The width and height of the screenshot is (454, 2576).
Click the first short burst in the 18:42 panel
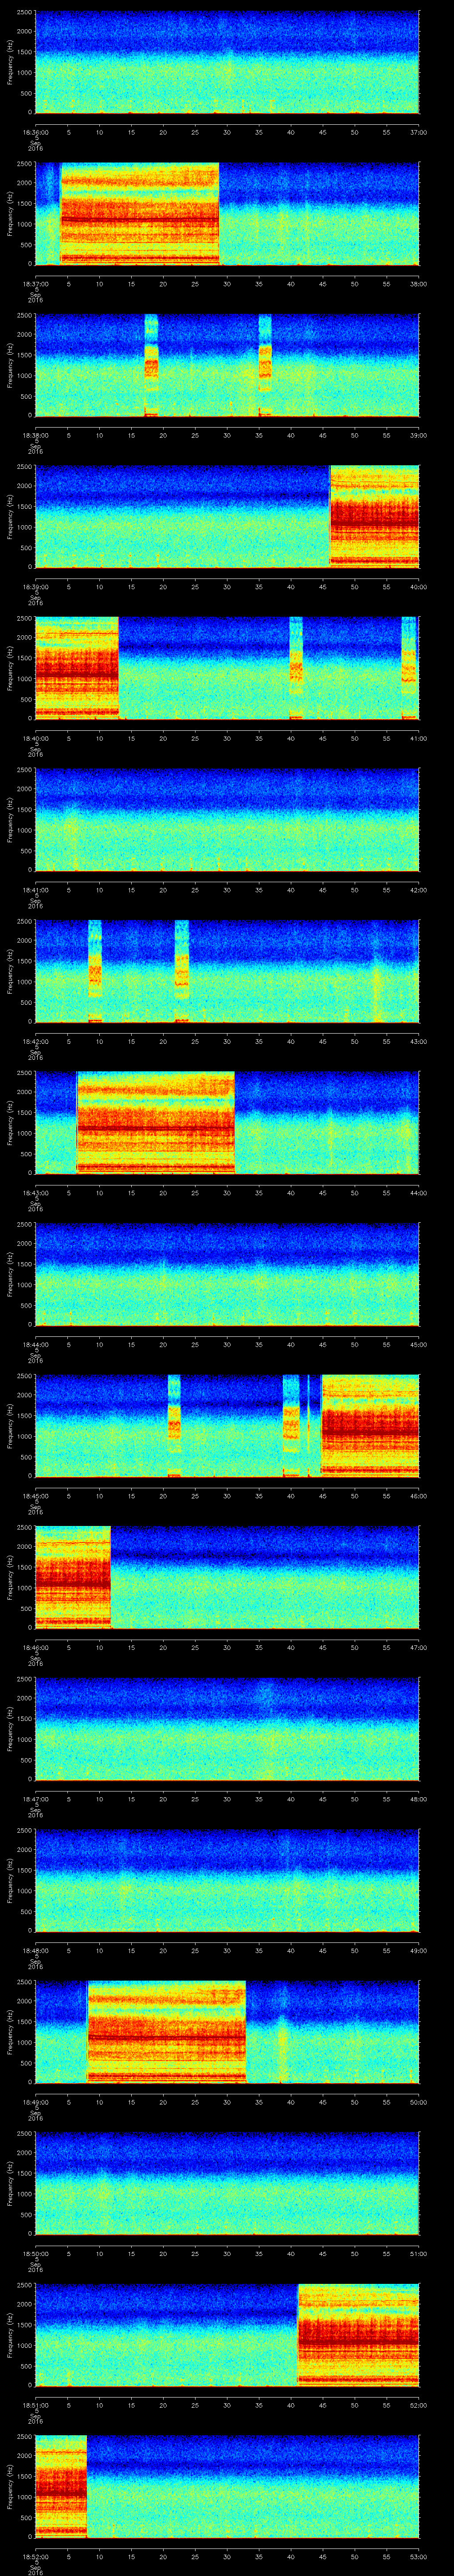coord(95,971)
